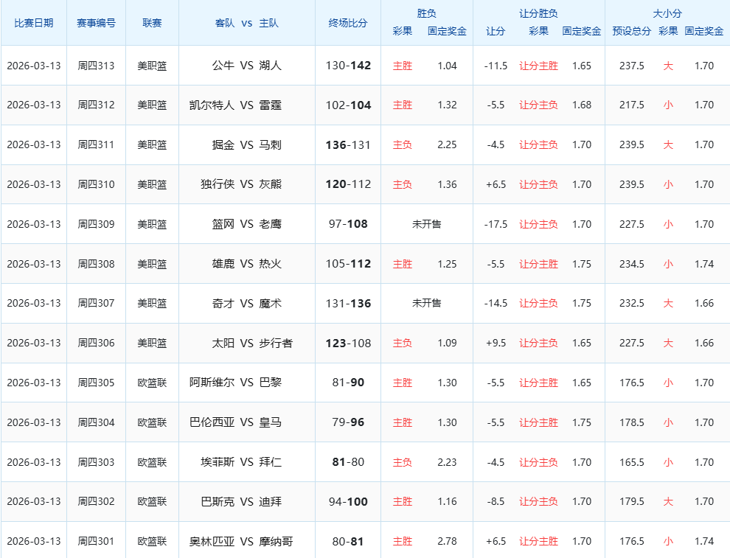This screenshot has height=558, width=730.
Task: Click the 大小分 header group
Action: (667, 13)
